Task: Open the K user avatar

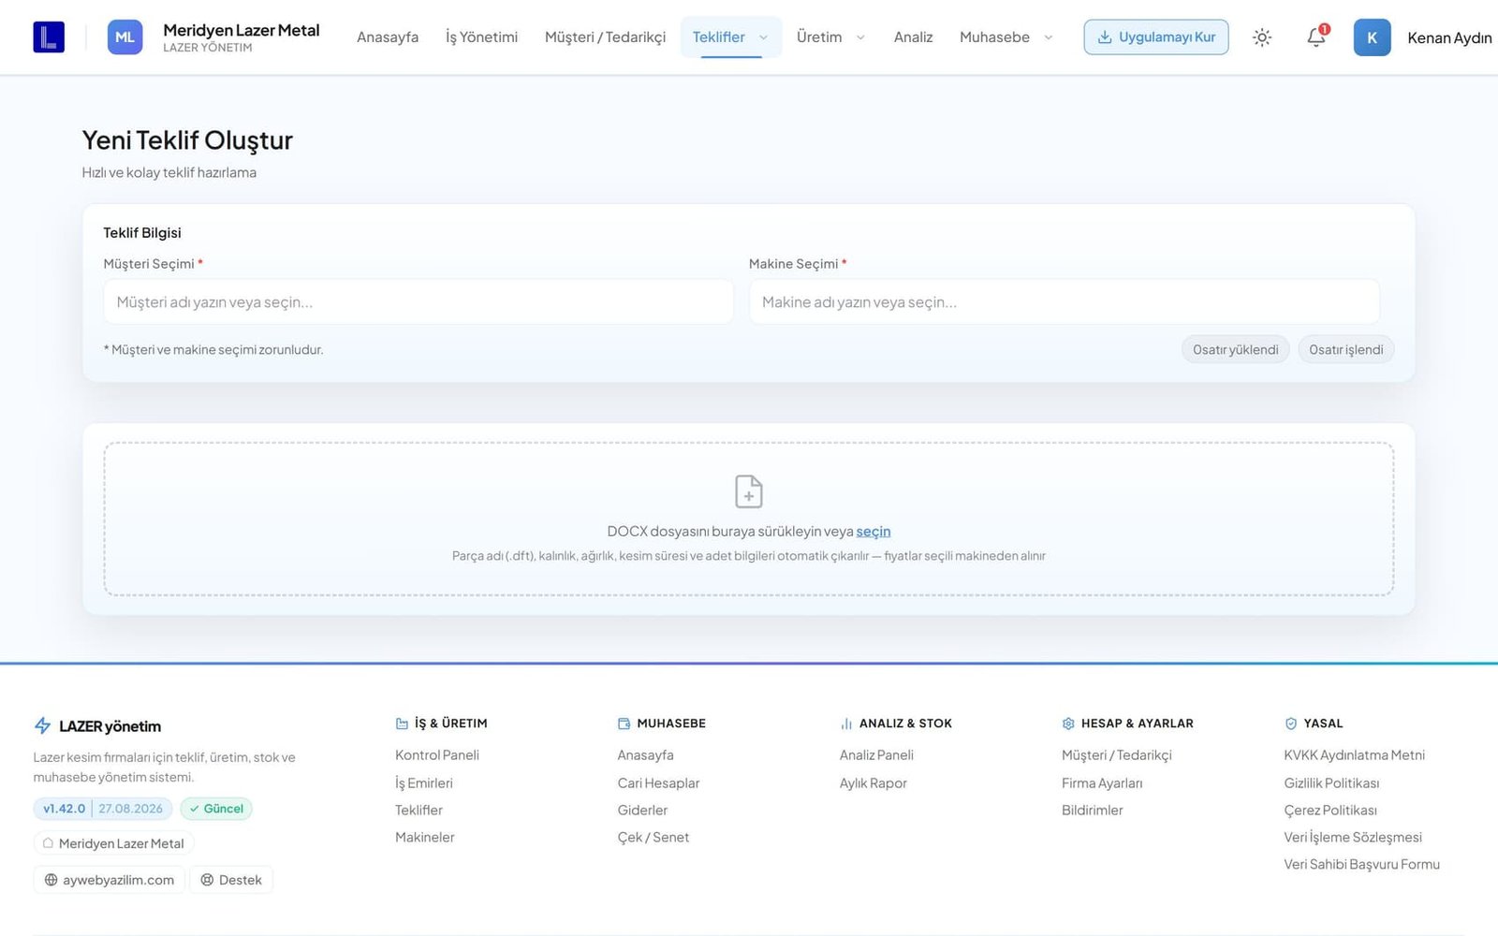Action: click(1372, 37)
